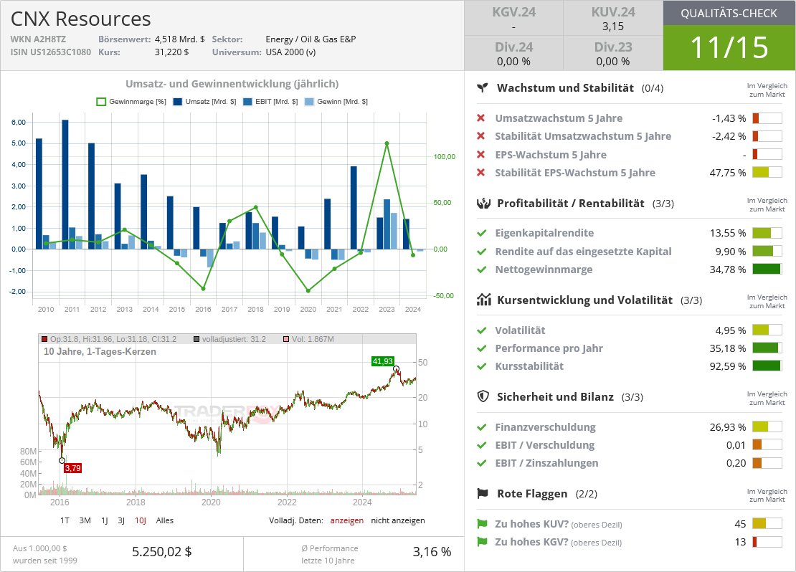Screen dimensions: 796x572
Task: Click the ISIN US12653C1080 text
Action: pyautogui.click(x=51, y=52)
